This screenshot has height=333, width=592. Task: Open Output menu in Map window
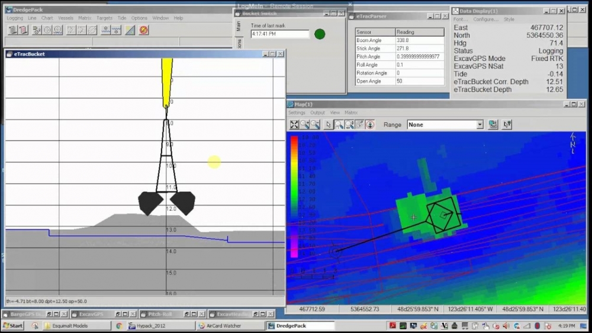coord(317,113)
